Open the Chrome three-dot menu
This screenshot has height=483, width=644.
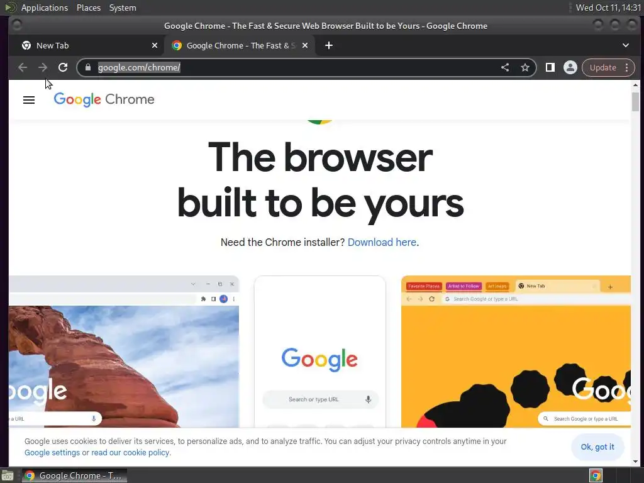pyautogui.click(x=627, y=67)
